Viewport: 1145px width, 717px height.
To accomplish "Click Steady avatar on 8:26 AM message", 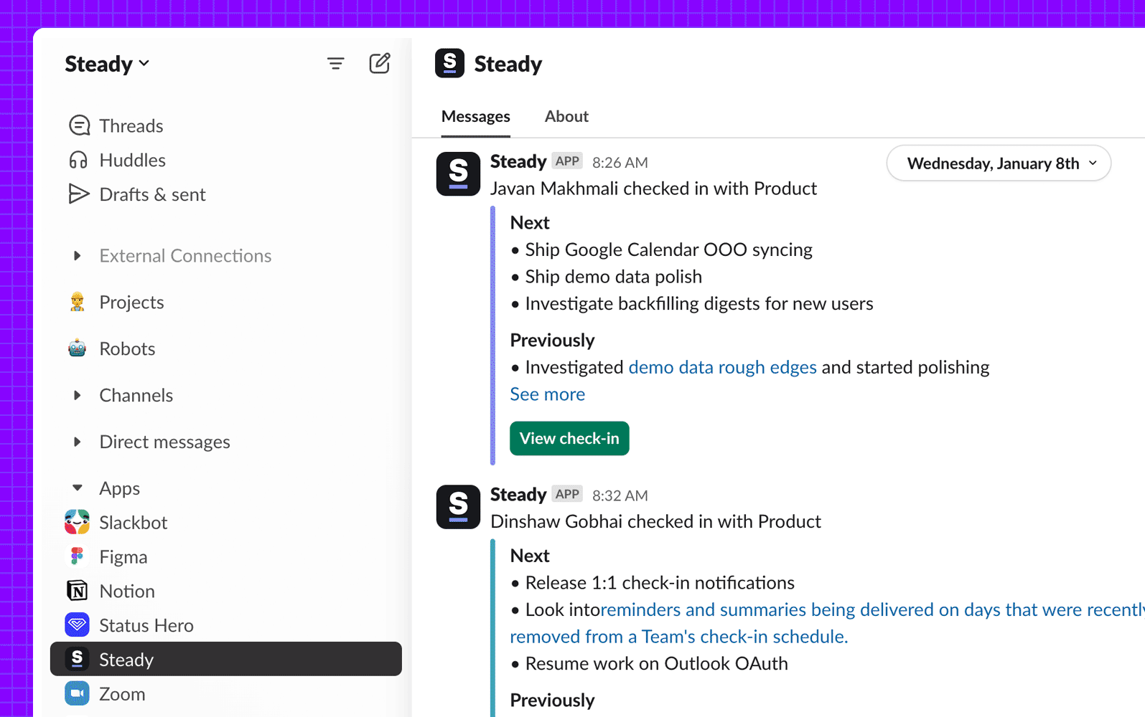I will [x=458, y=174].
